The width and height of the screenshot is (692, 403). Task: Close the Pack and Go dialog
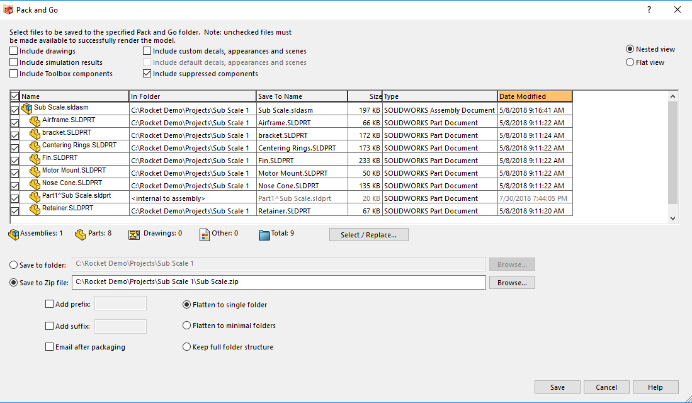click(x=678, y=9)
